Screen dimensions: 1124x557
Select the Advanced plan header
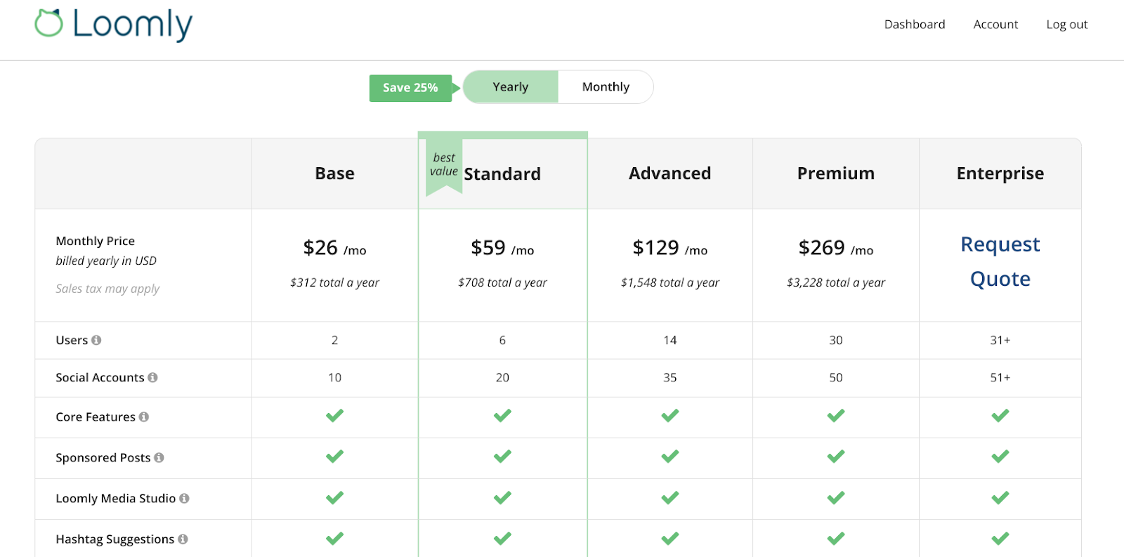pyautogui.click(x=669, y=173)
